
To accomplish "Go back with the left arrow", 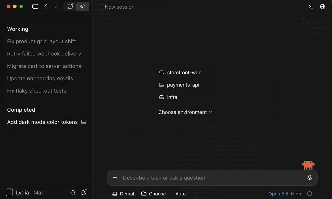I will pos(46,6).
